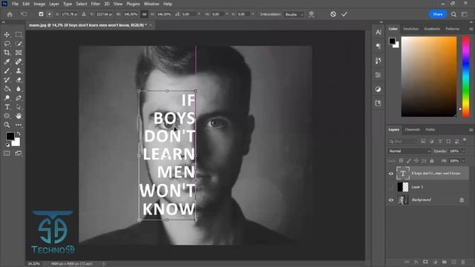Select the Move tool
The image size is (475, 267).
[7, 35]
